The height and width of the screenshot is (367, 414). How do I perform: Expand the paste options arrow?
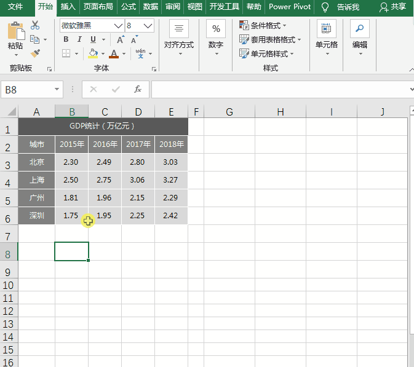click(x=16, y=55)
